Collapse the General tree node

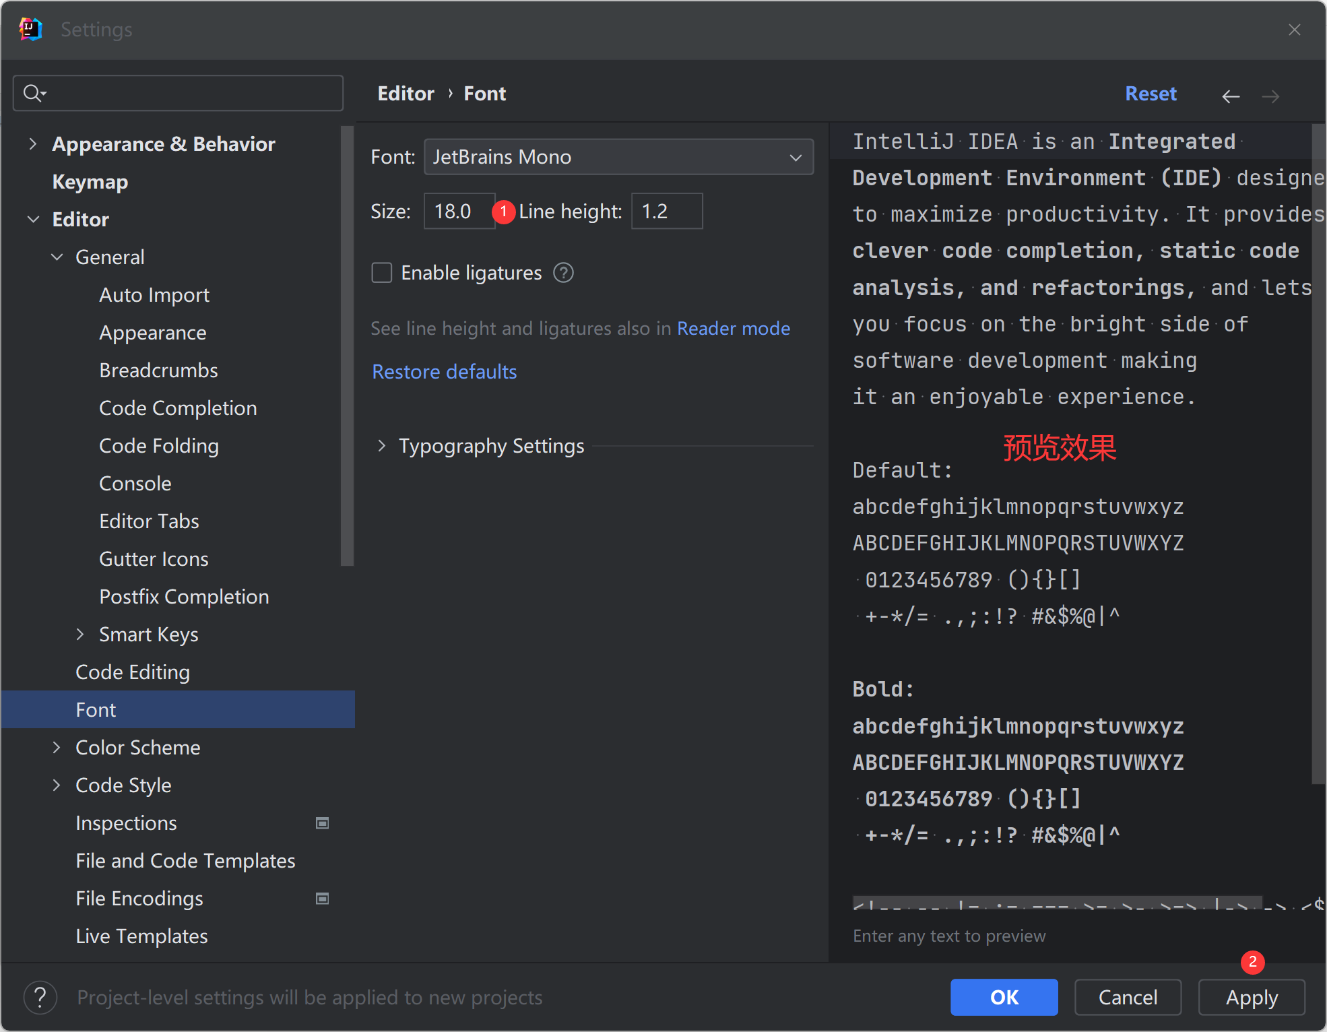coord(57,257)
